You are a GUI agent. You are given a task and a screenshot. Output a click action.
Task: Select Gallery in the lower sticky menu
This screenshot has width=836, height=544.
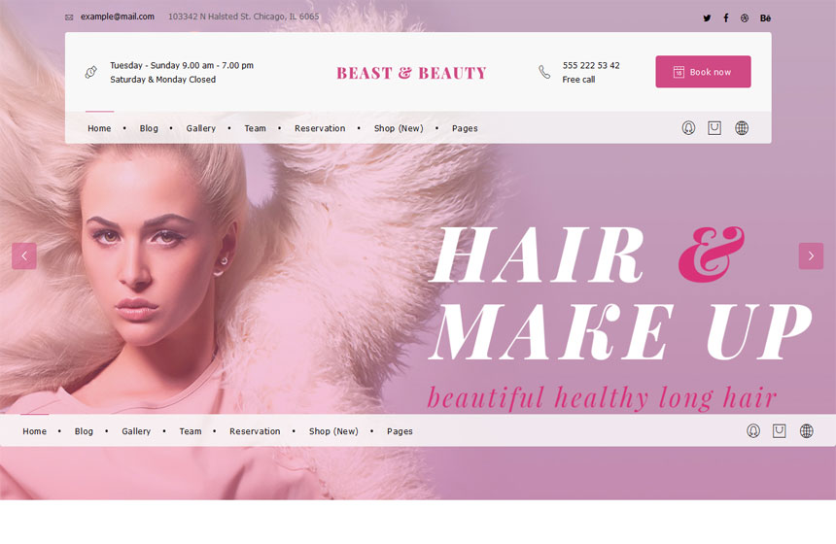tap(136, 431)
